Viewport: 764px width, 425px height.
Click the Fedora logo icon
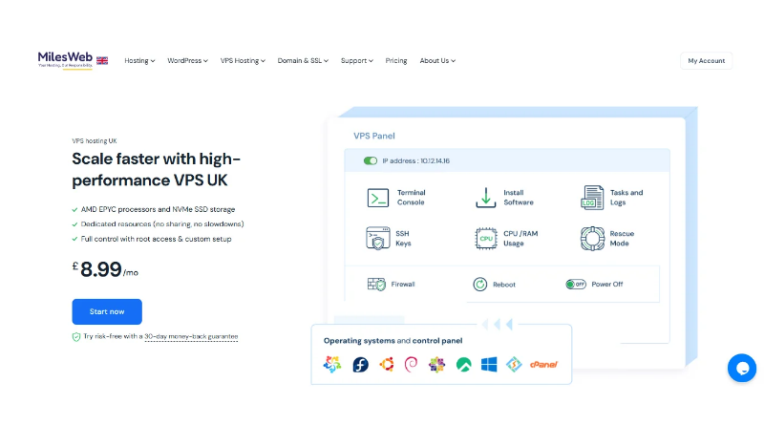[360, 364]
